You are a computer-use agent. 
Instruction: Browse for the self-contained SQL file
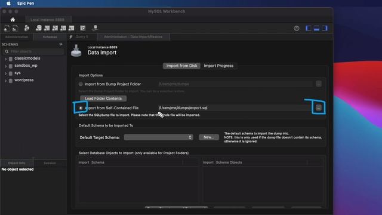(x=319, y=107)
